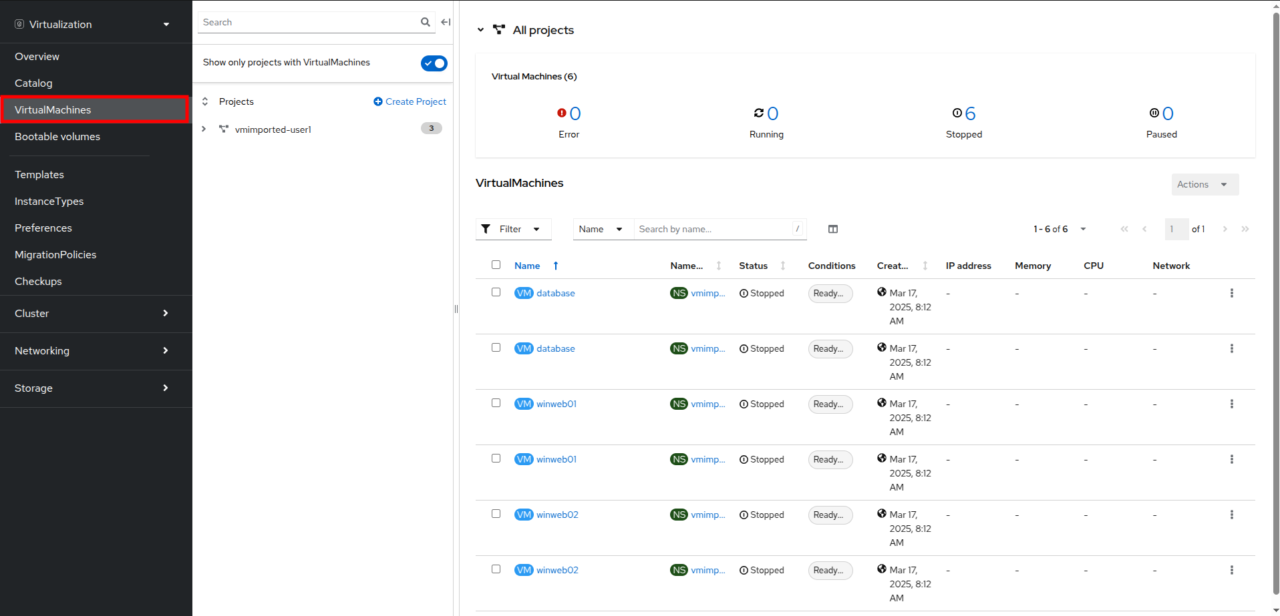Select checkbox for first winweb01 VM row
Image resolution: width=1280 pixels, height=616 pixels.
[496, 403]
